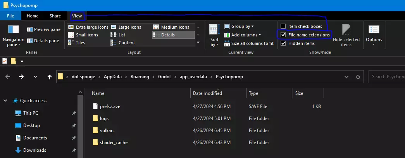Select the shader_cache folder

[x=114, y=143]
